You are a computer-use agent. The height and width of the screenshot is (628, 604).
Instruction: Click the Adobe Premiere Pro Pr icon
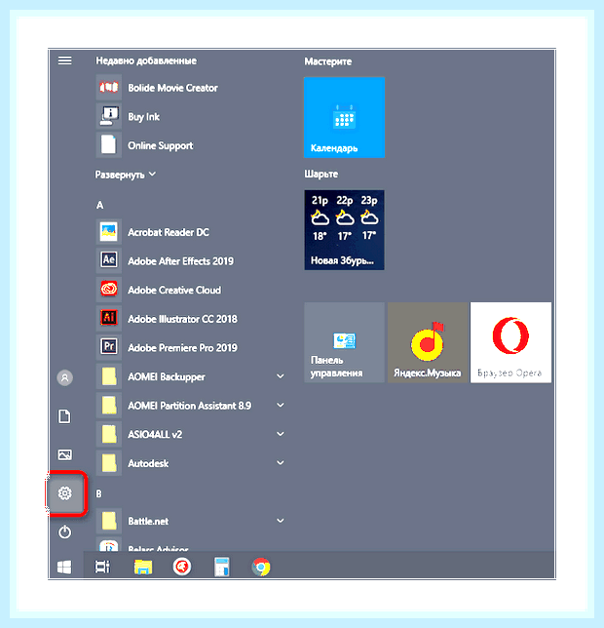pyautogui.click(x=109, y=347)
